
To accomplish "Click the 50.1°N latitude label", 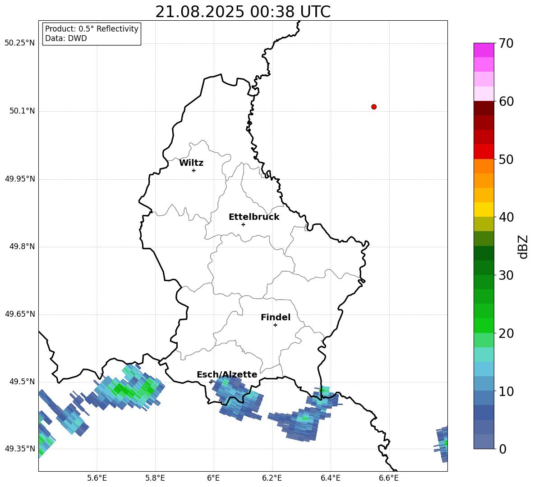I will pos(22,111).
